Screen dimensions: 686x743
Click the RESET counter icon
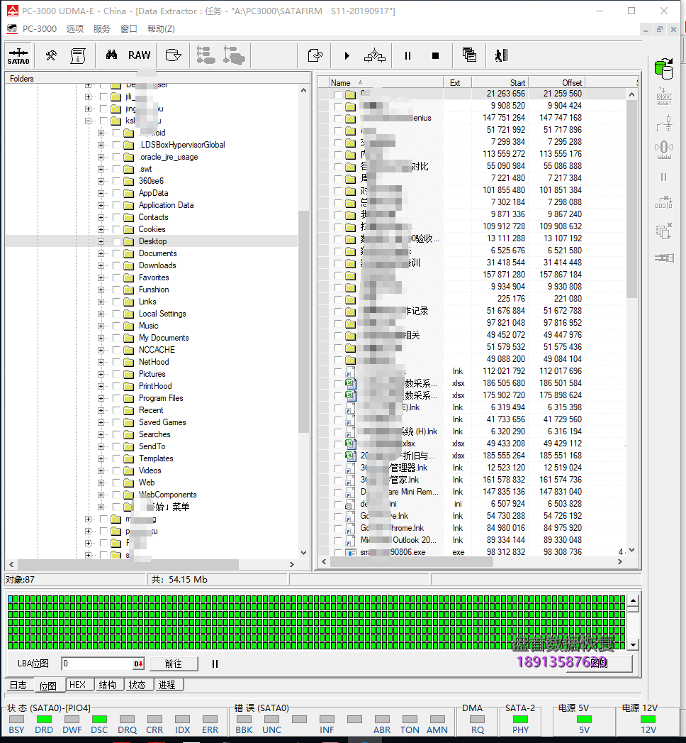click(664, 97)
